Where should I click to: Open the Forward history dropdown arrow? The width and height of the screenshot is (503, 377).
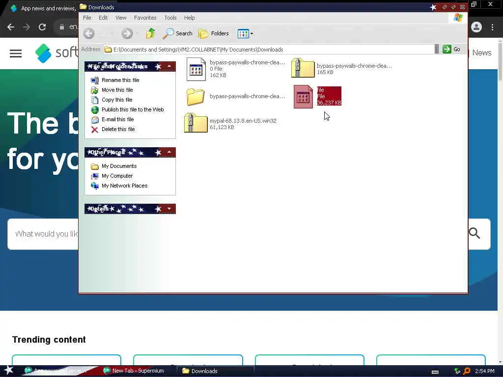(x=137, y=33)
